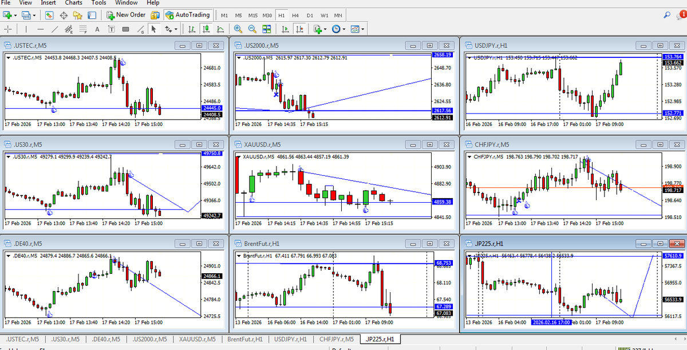Expand one-click trading triangle in XAUUSD.r chart
Screen dimensions: 687x350
pos(240,156)
